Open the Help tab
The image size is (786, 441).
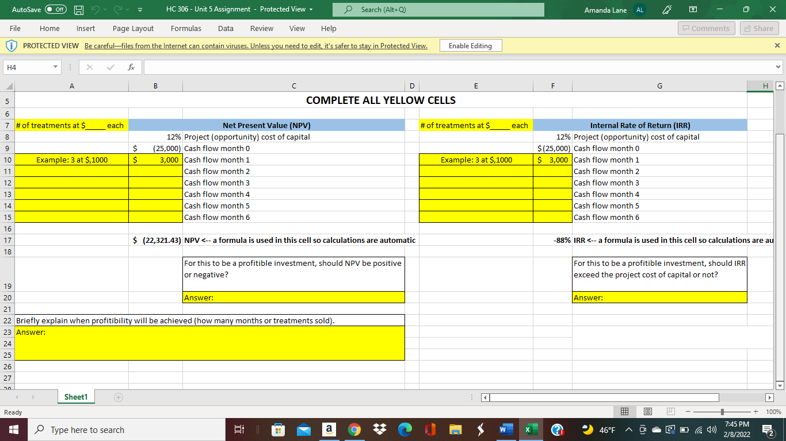329,28
